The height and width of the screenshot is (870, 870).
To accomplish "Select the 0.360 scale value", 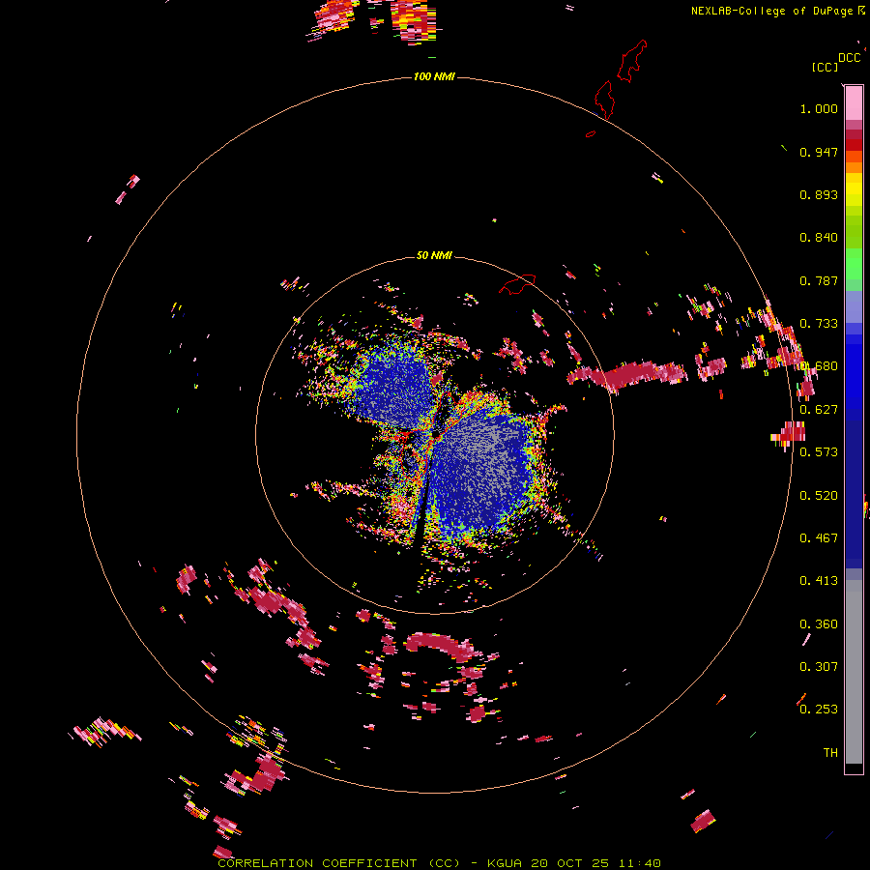I will coord(819,624).
